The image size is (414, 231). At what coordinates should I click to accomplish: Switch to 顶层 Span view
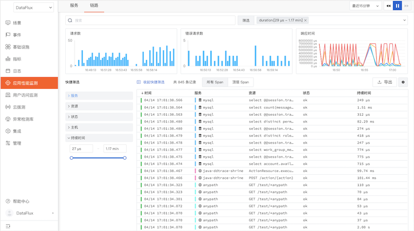[241, 82]
